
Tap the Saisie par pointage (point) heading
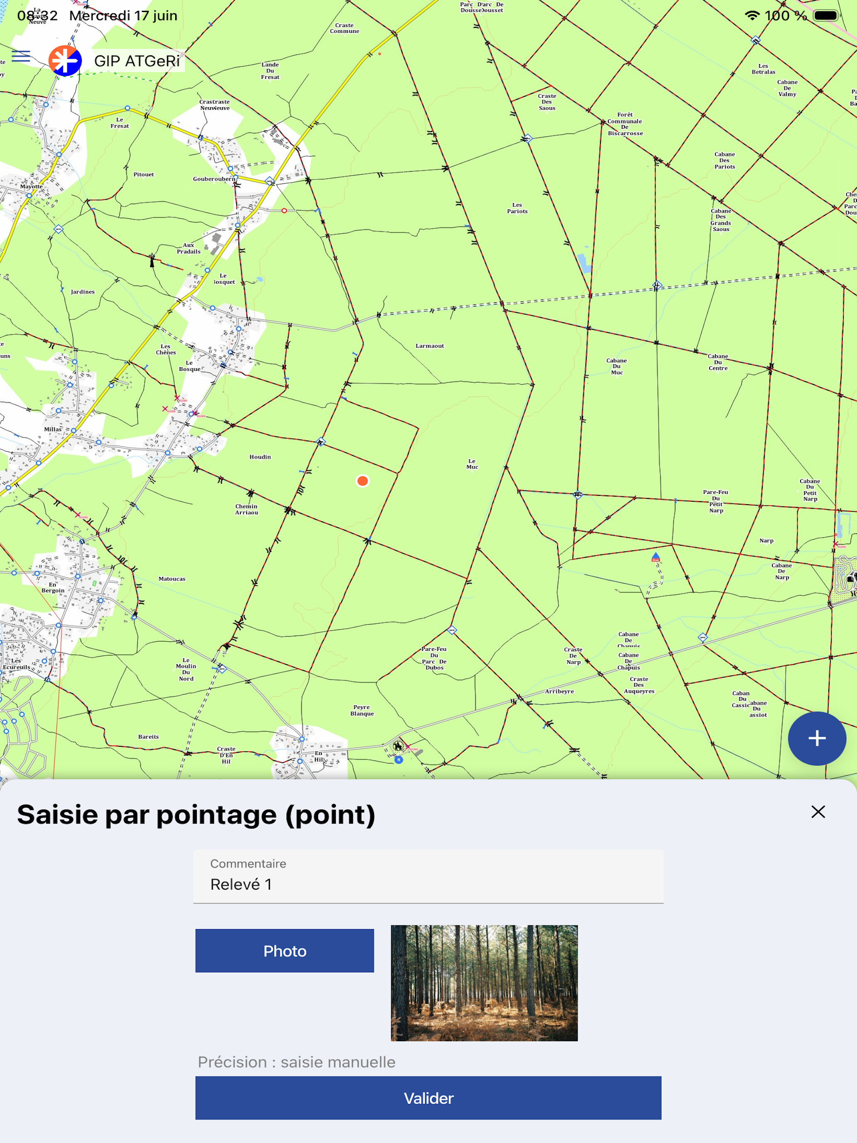[196, 814]
